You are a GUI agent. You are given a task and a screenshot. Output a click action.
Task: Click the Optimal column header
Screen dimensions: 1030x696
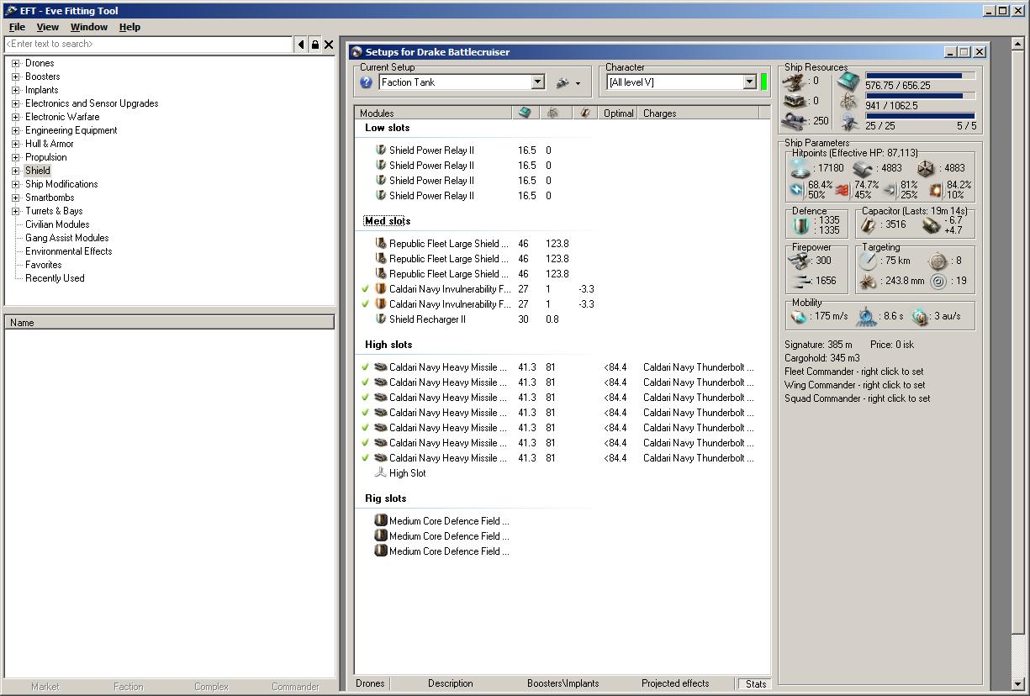[x=618, y=113]
